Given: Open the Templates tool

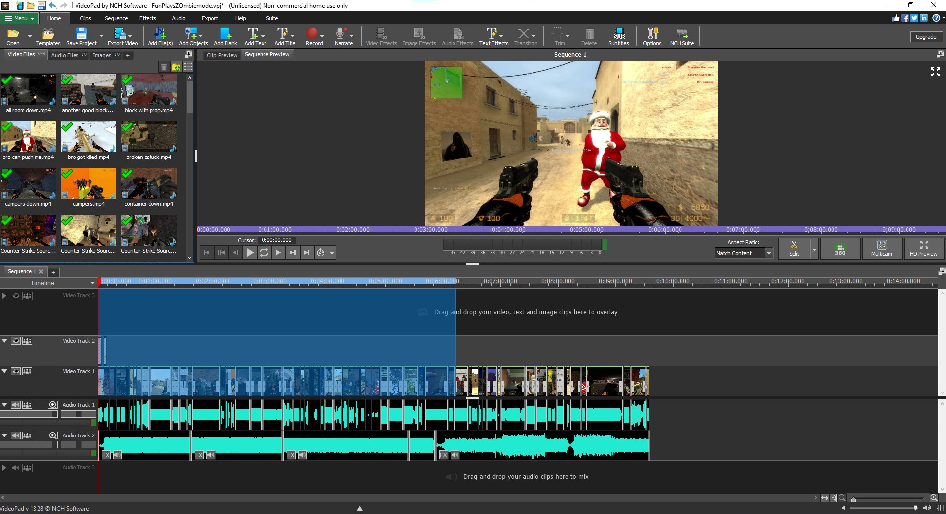Looking at the screenshot, I should click(48, 37).
